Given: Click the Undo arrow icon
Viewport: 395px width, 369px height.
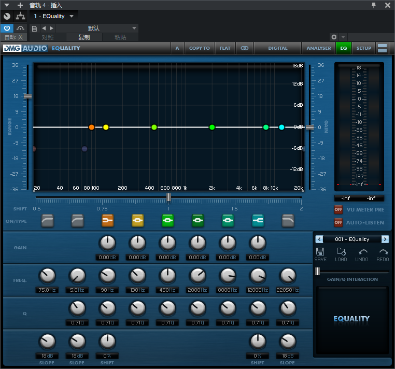Looking at the screenshot, I should click(362, 252).
